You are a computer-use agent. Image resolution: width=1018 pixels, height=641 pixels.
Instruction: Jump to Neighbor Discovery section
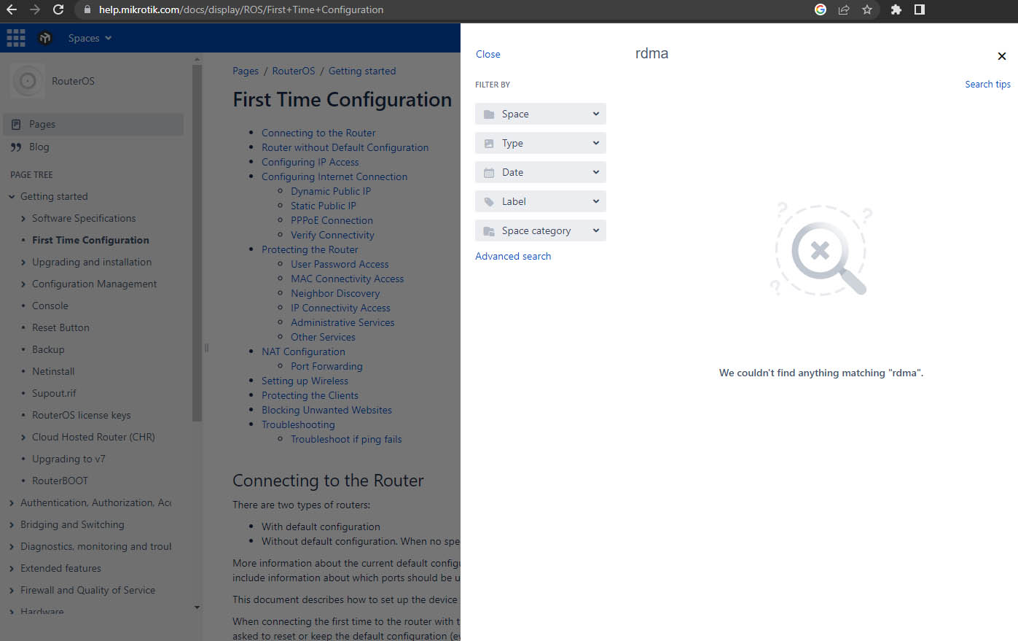tap(335, 293)
